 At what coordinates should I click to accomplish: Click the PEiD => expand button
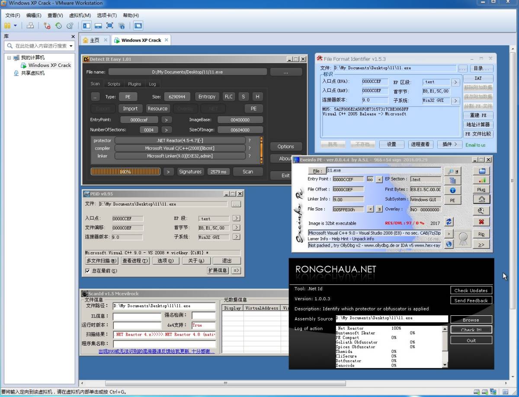tap(236, 270)
